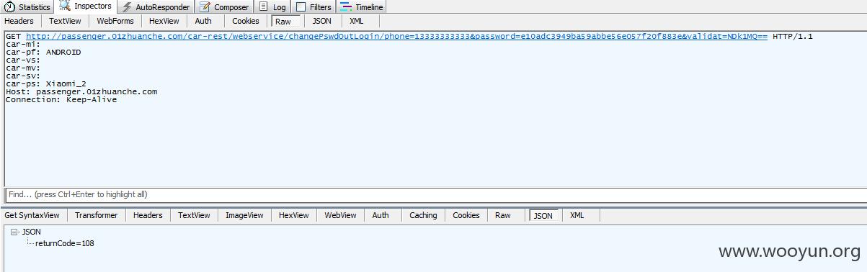867x272 pixels.
Task: Click the HTTP/1.1 protocol text
Action: 793,36
